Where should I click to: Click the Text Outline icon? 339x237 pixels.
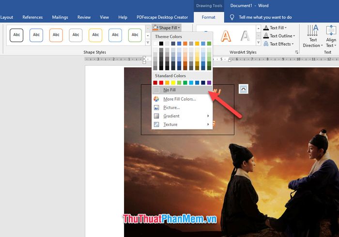click(x=266, y=36)
